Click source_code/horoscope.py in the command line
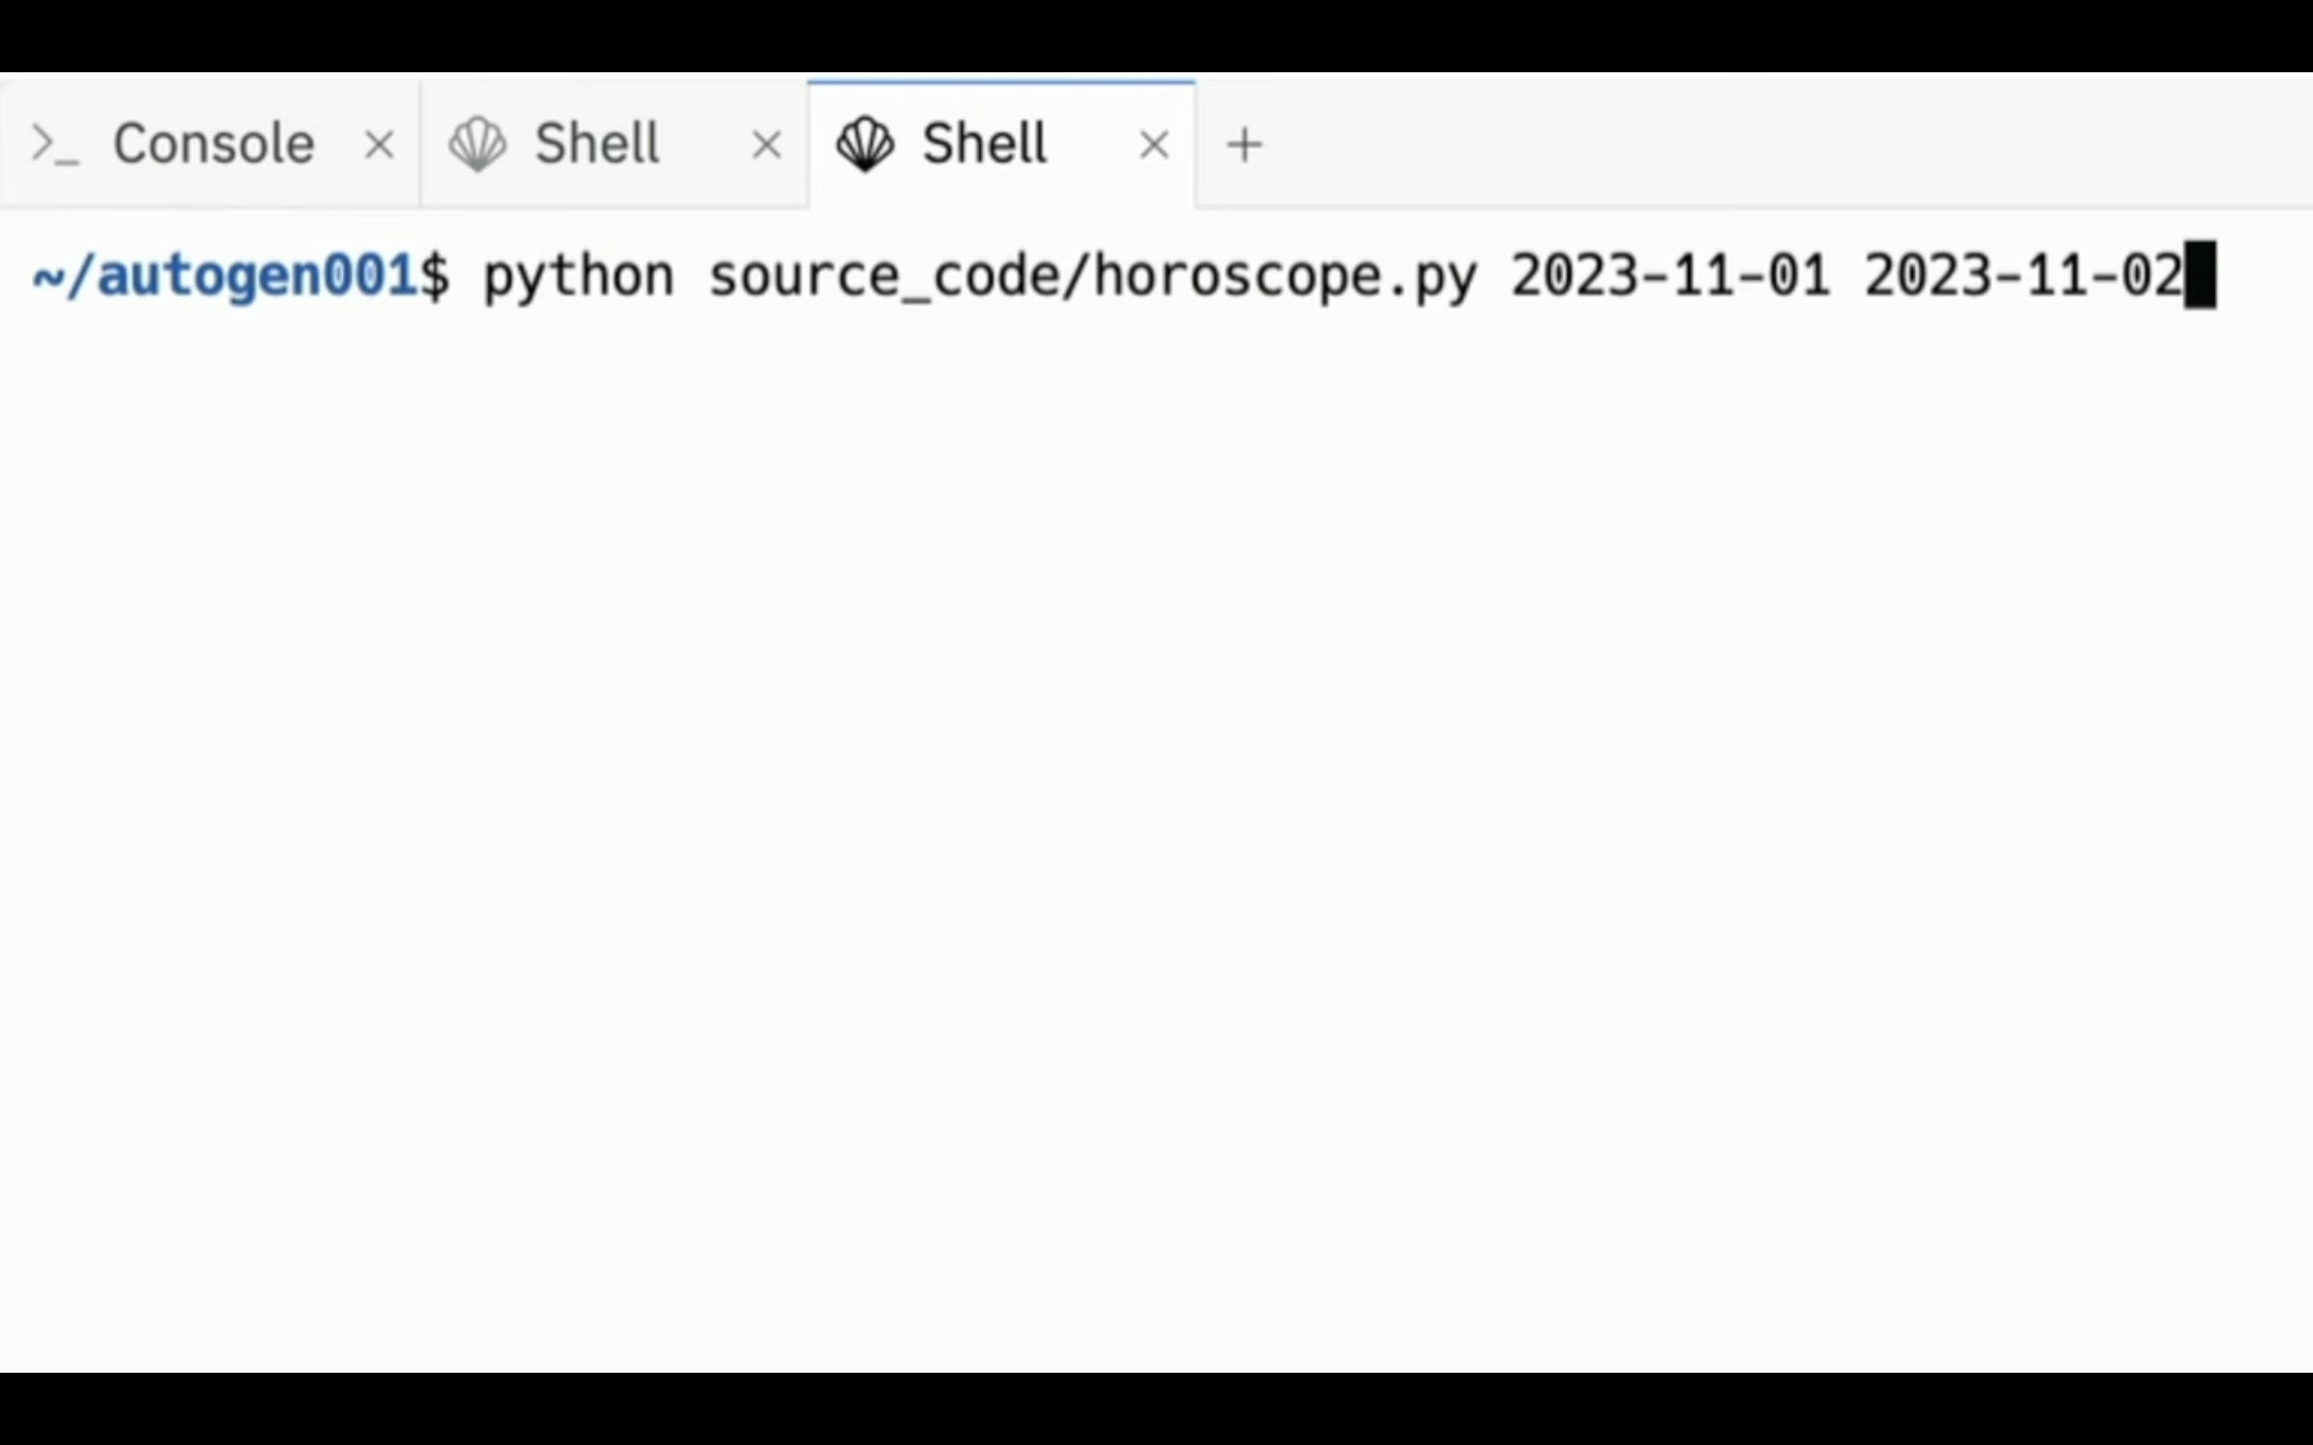2313x1445 pixels. click(1092, 278)
